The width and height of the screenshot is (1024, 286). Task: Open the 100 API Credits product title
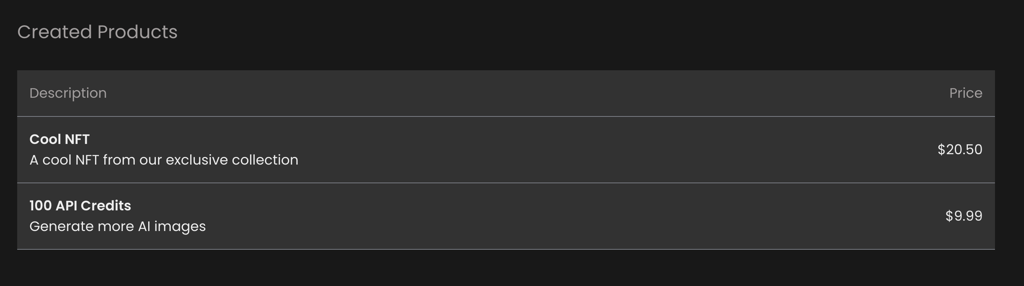(x=80, y=205)
